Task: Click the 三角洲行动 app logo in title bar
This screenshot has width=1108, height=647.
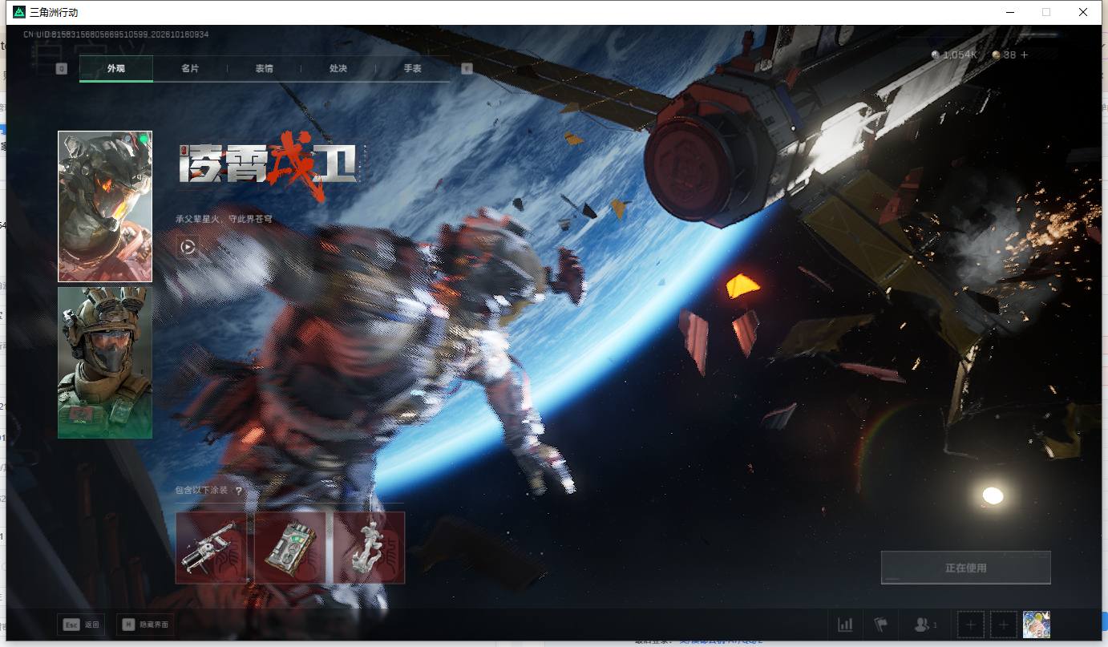Action: point(19,12)
